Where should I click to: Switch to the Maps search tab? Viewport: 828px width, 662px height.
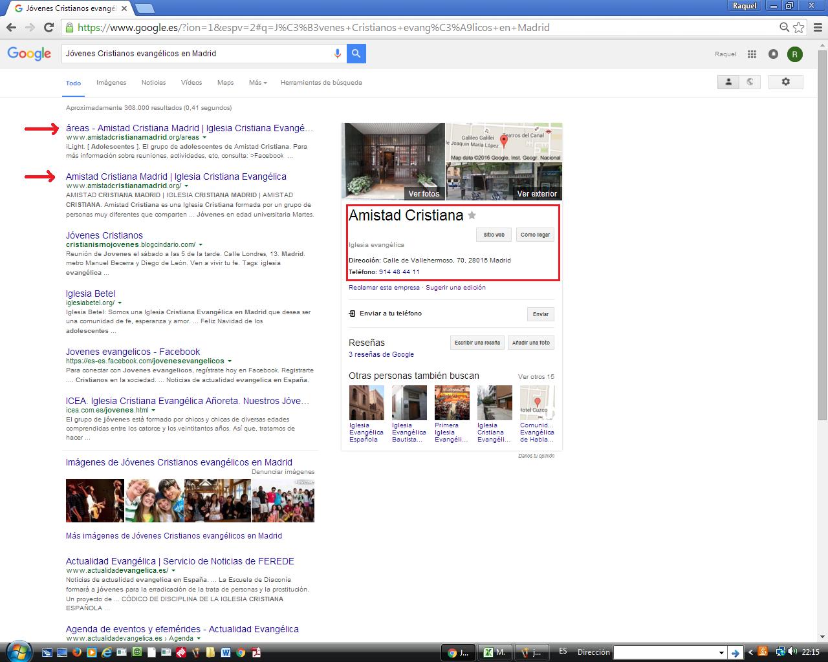[226, 83]
